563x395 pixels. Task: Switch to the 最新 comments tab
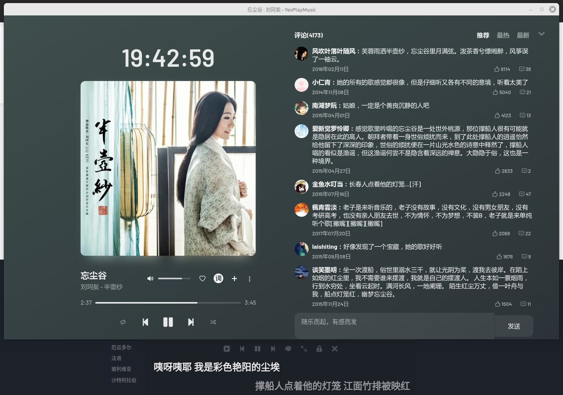(x=523, y=35)
